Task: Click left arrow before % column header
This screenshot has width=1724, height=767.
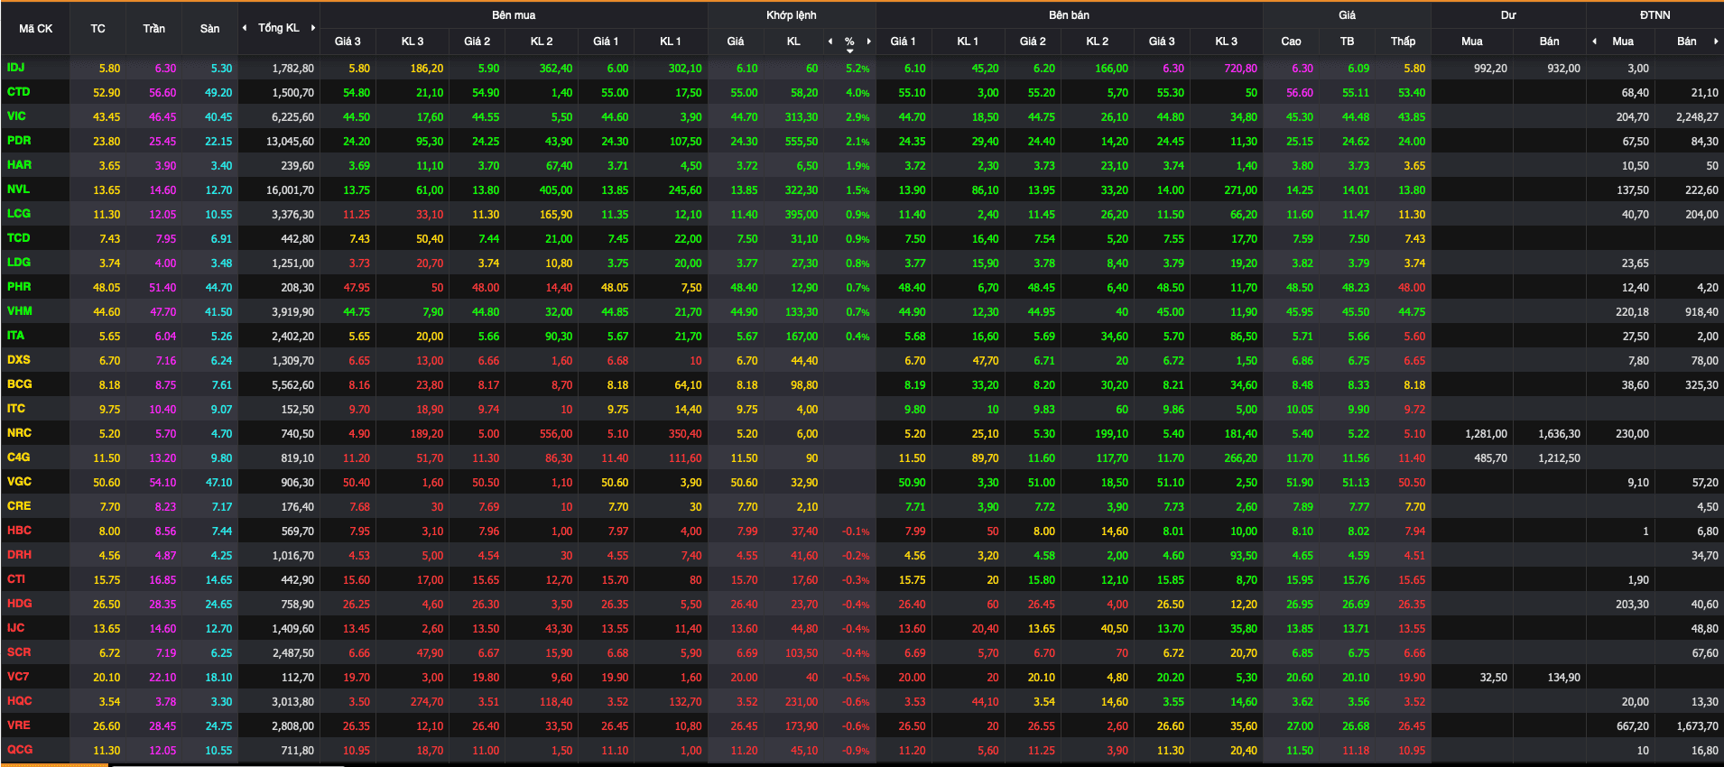Action: point(830,42)
